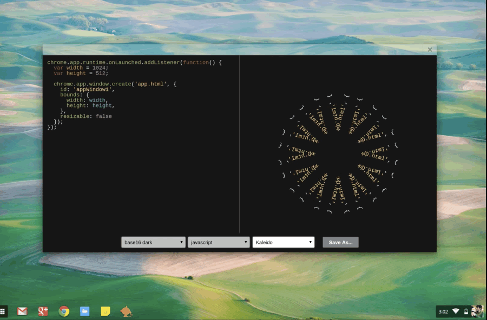Place cursor on 'resizable: false' line

point(86,116)
